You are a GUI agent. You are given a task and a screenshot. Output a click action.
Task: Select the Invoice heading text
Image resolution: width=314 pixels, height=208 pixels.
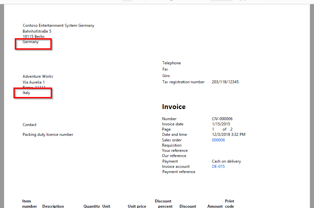click(x=174, y=107)
